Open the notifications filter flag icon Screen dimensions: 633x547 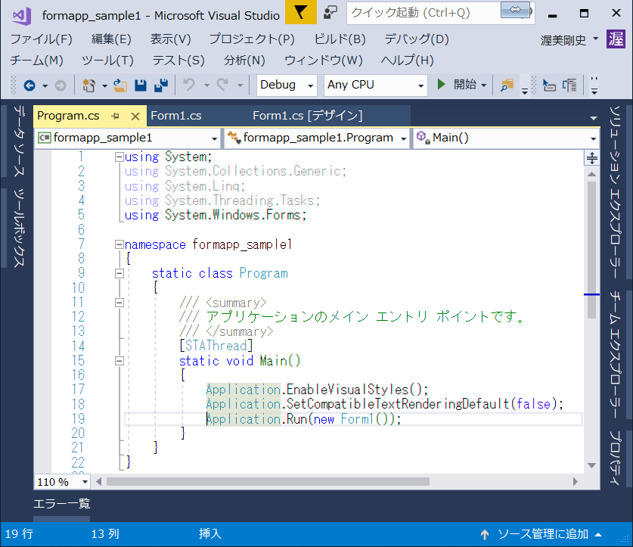300,13
